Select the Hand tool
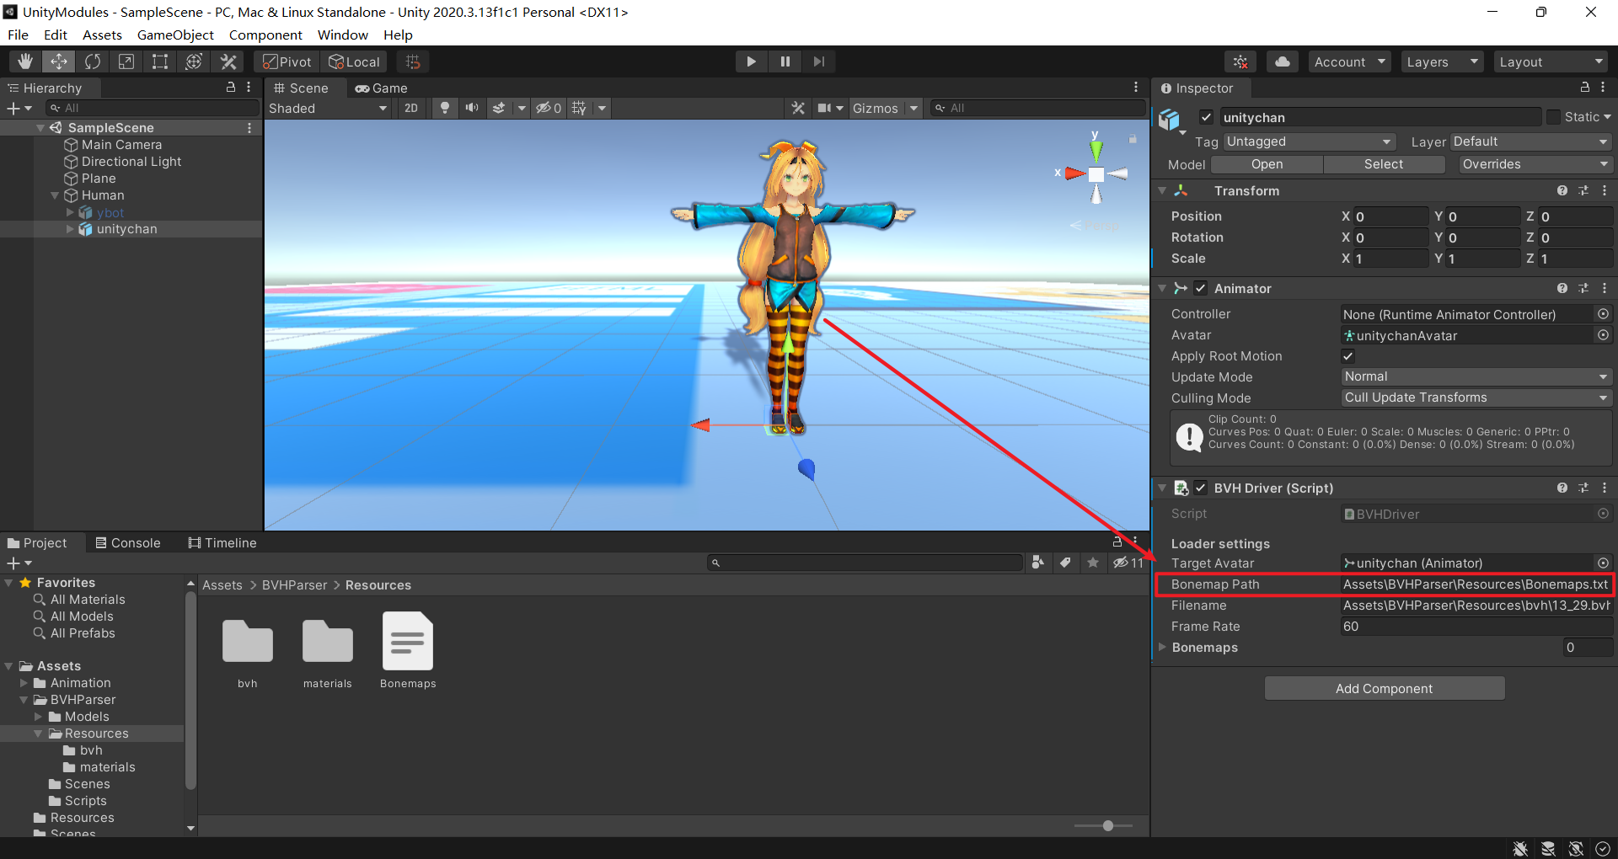The width and height of the screenshot is (1618, 859). (x=25, y=61)
